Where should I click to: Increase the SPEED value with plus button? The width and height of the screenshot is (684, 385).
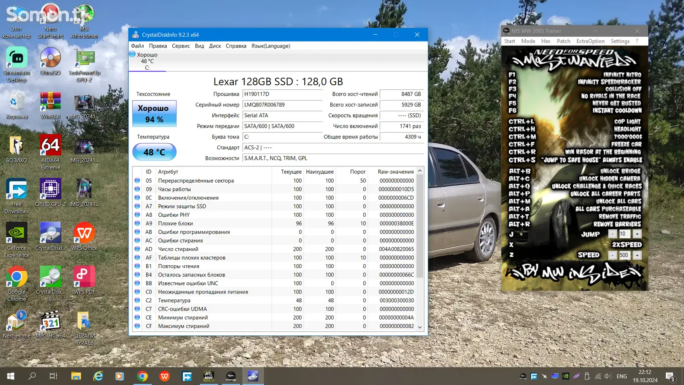[x=637, y=255]
